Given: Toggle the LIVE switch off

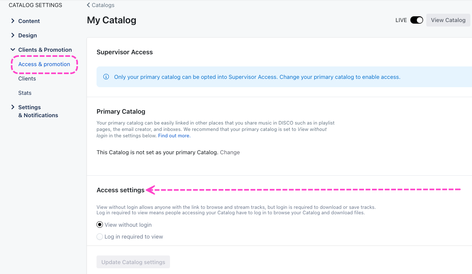Looking at the screenshot, I should [x=416, y=20].
